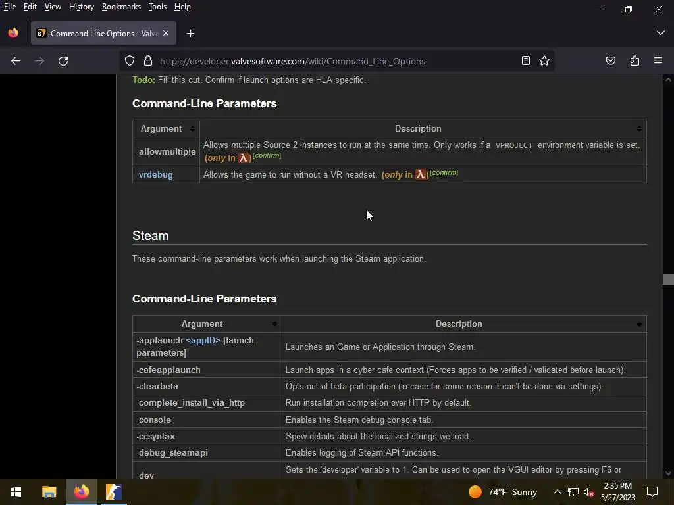The image size is (674, 505).
Task: Follow the <appID> link
Action: tap(203, 340)
